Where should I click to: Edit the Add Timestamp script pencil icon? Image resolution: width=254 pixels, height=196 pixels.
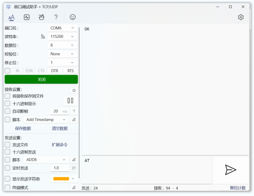click(x=74, y=119)
